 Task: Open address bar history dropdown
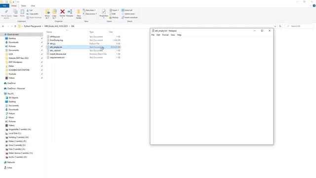tap(275, 26)
